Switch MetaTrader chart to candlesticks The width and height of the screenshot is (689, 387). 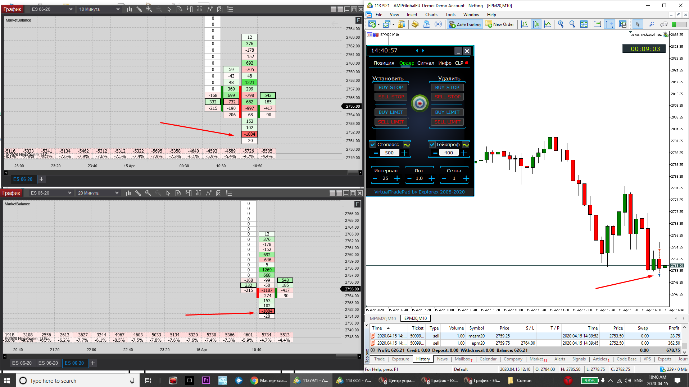[x=536, y=24]
